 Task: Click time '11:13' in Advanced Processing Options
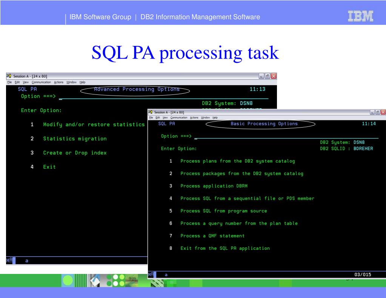[x=257, y=89]
